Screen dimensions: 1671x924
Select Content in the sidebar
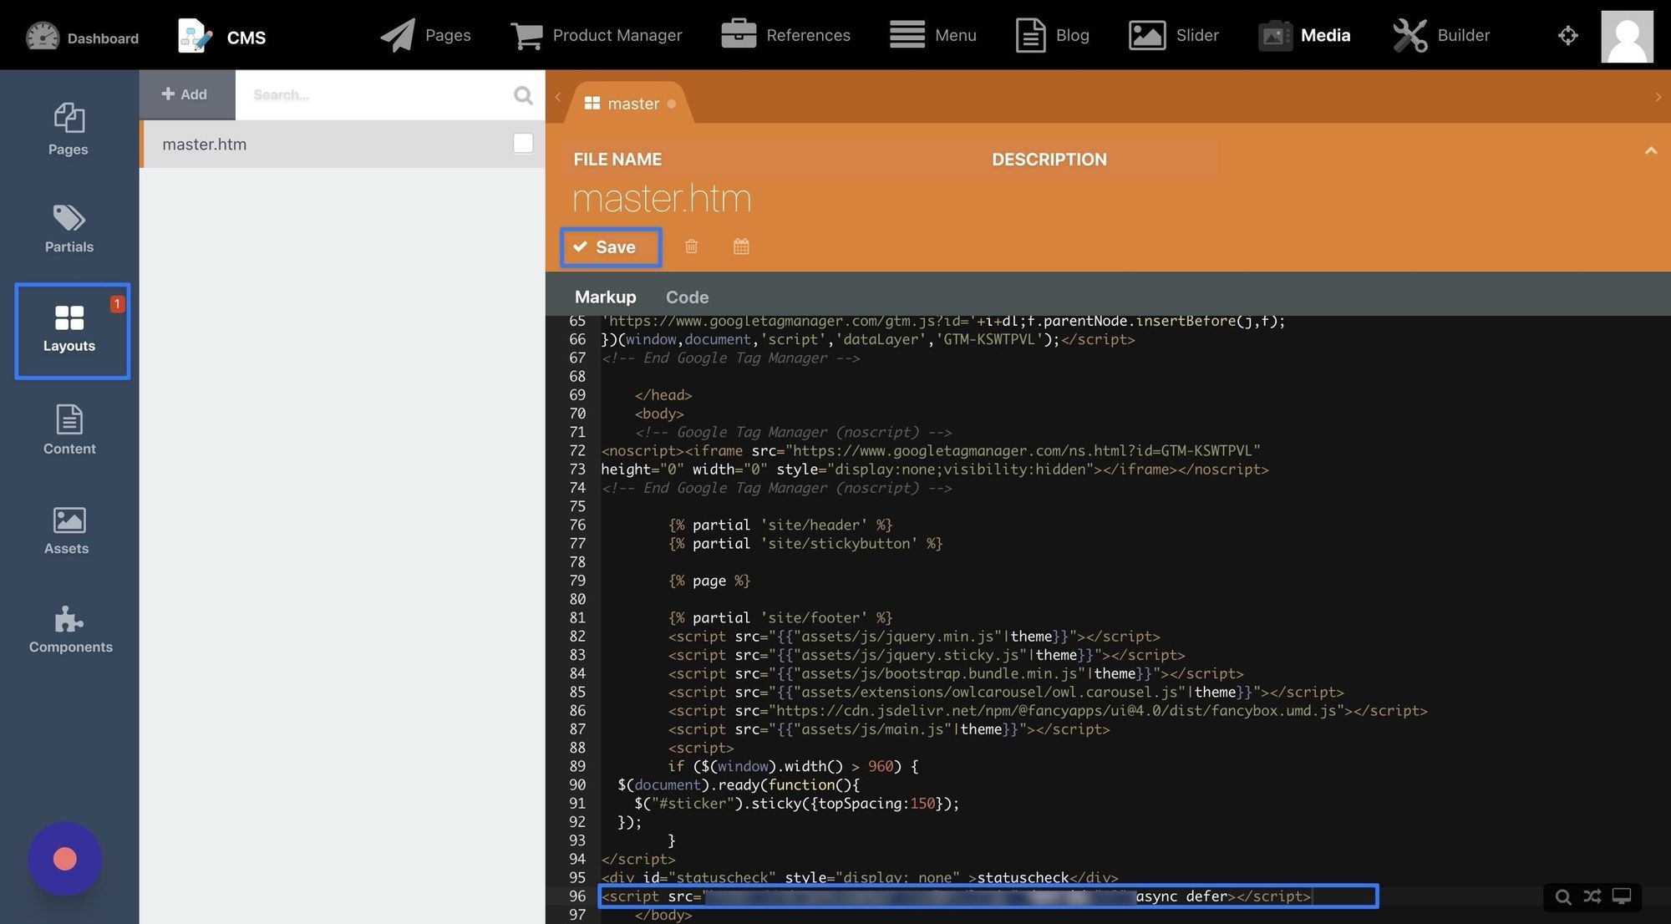coord(69,430)
